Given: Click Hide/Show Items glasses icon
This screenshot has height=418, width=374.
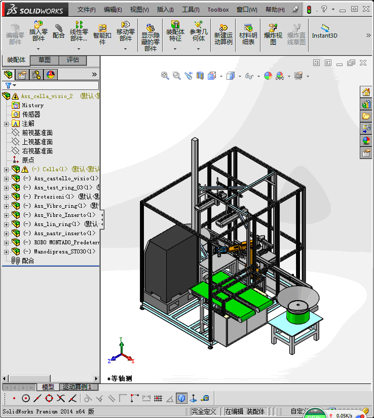Looking at the screenshot, I should pos(249,76).
